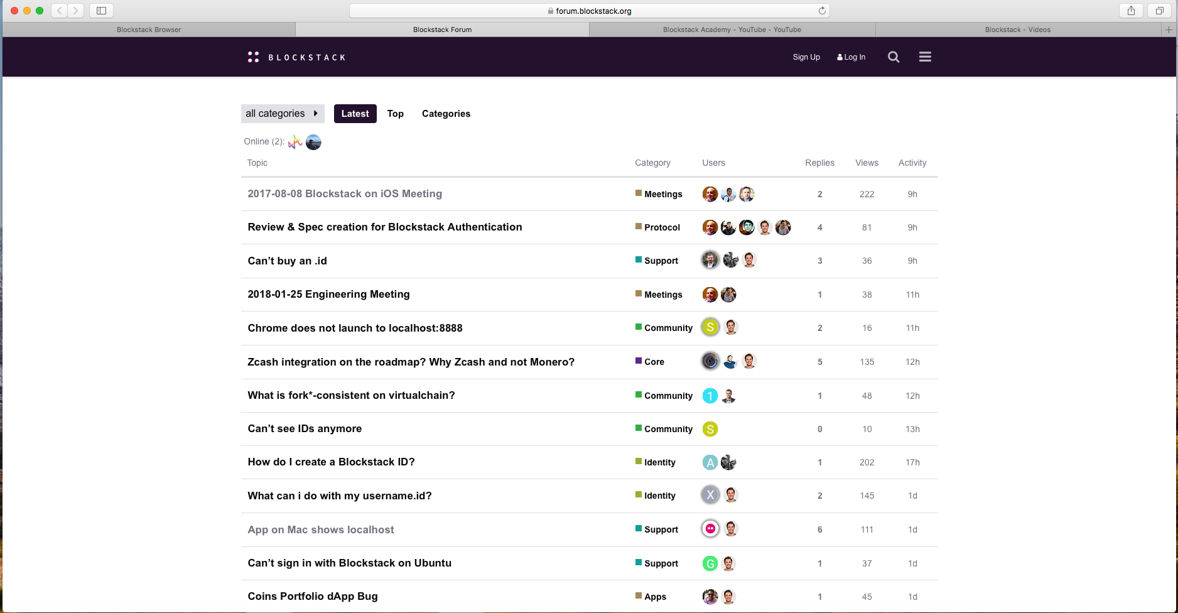The width and height of the screenshot is (1178, 613).
Task: Switch to Blockstack Academy YouTube tab
Action: [x=732, y=30]
